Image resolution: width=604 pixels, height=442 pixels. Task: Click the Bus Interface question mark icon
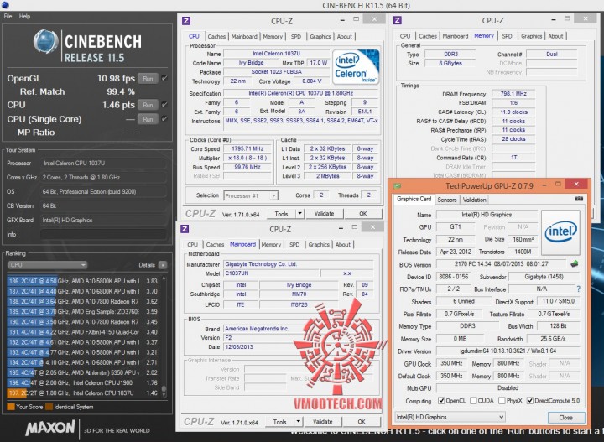point(578,289)
